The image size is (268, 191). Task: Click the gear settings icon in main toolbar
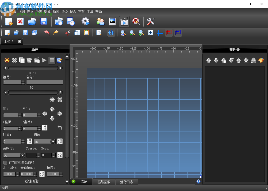[85, 21]
